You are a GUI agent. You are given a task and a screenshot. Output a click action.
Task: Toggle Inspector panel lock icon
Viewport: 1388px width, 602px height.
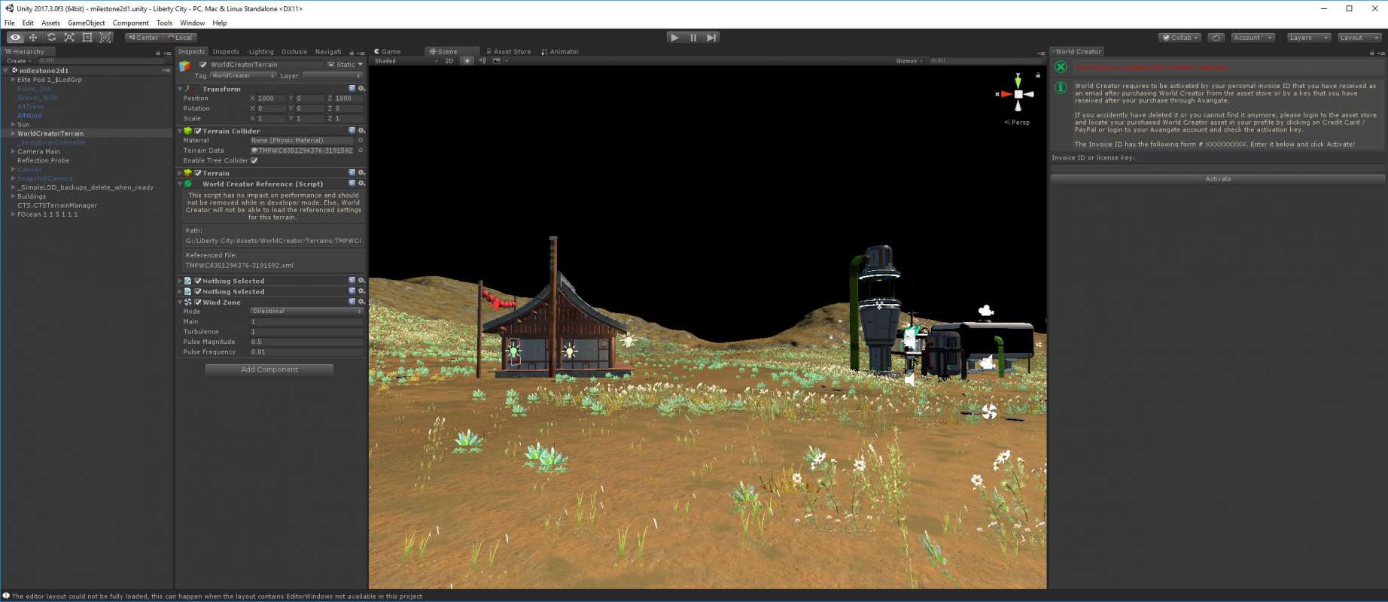351,53
